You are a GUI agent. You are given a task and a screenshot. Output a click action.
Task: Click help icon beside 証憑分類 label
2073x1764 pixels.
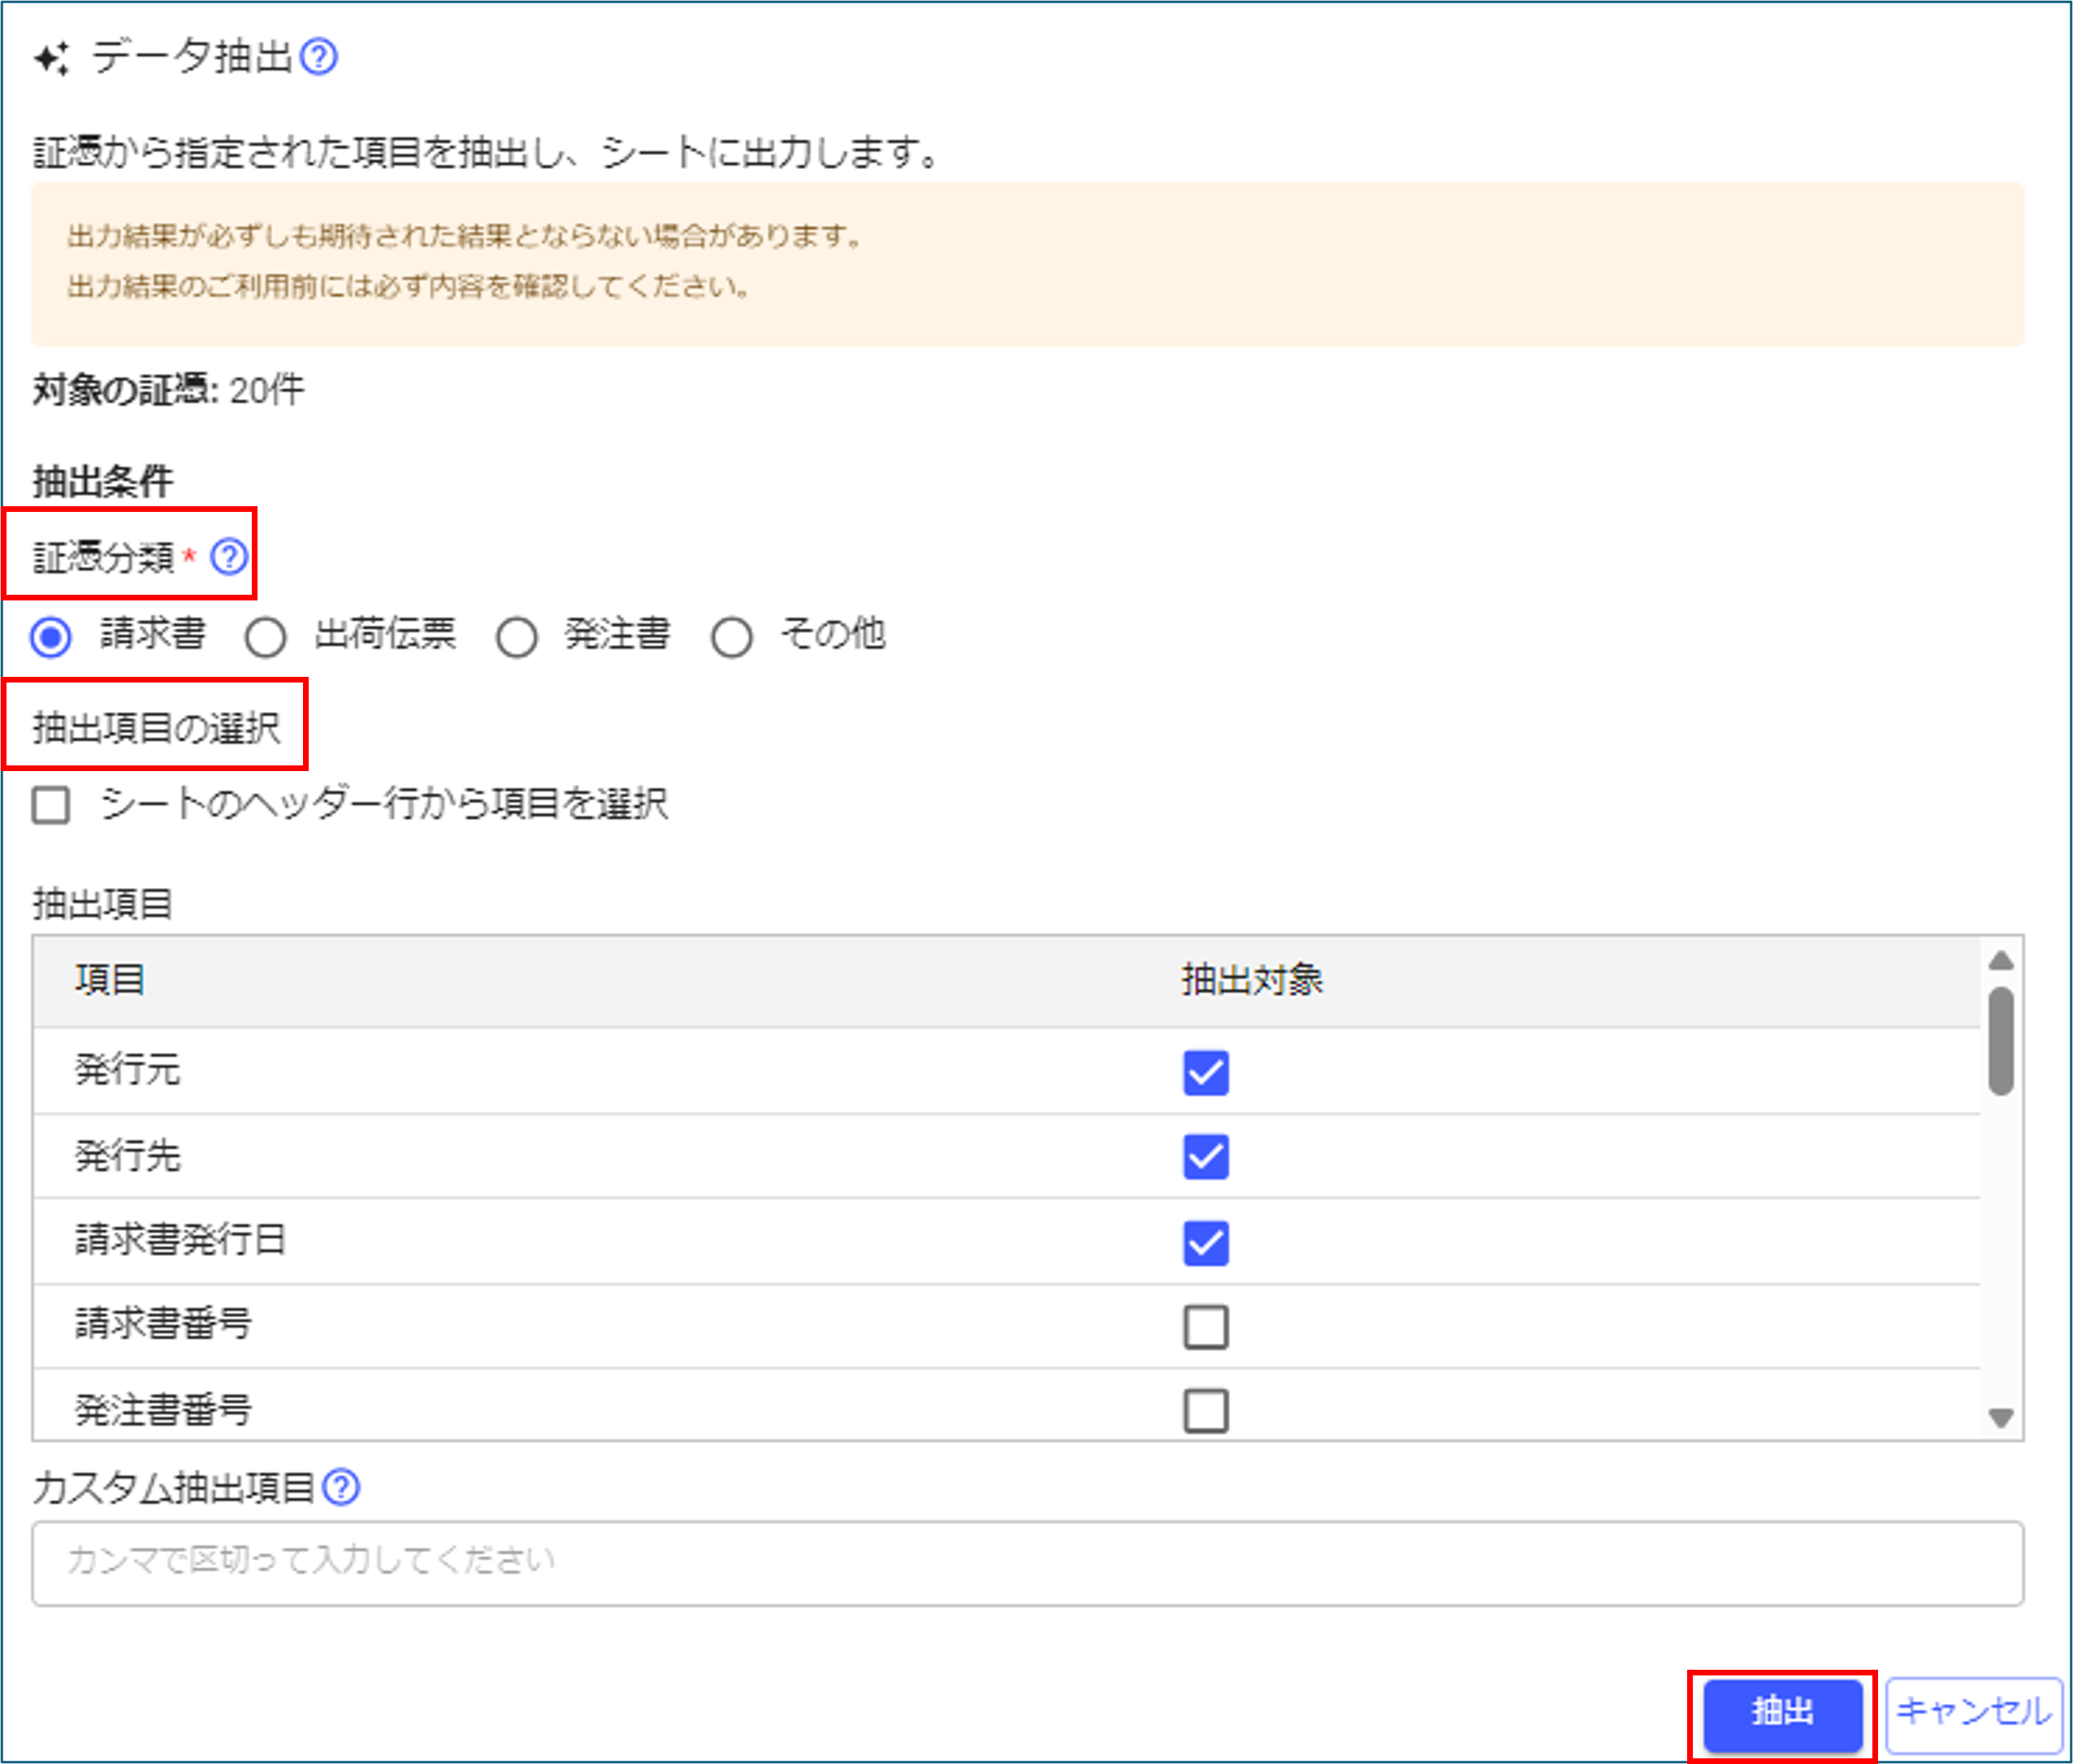229,556
